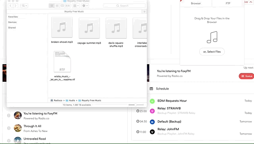Go back in the Finder window

(x=11, y=6)
